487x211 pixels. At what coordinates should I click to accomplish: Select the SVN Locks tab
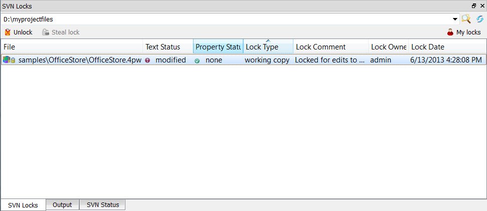pos(23,205)
